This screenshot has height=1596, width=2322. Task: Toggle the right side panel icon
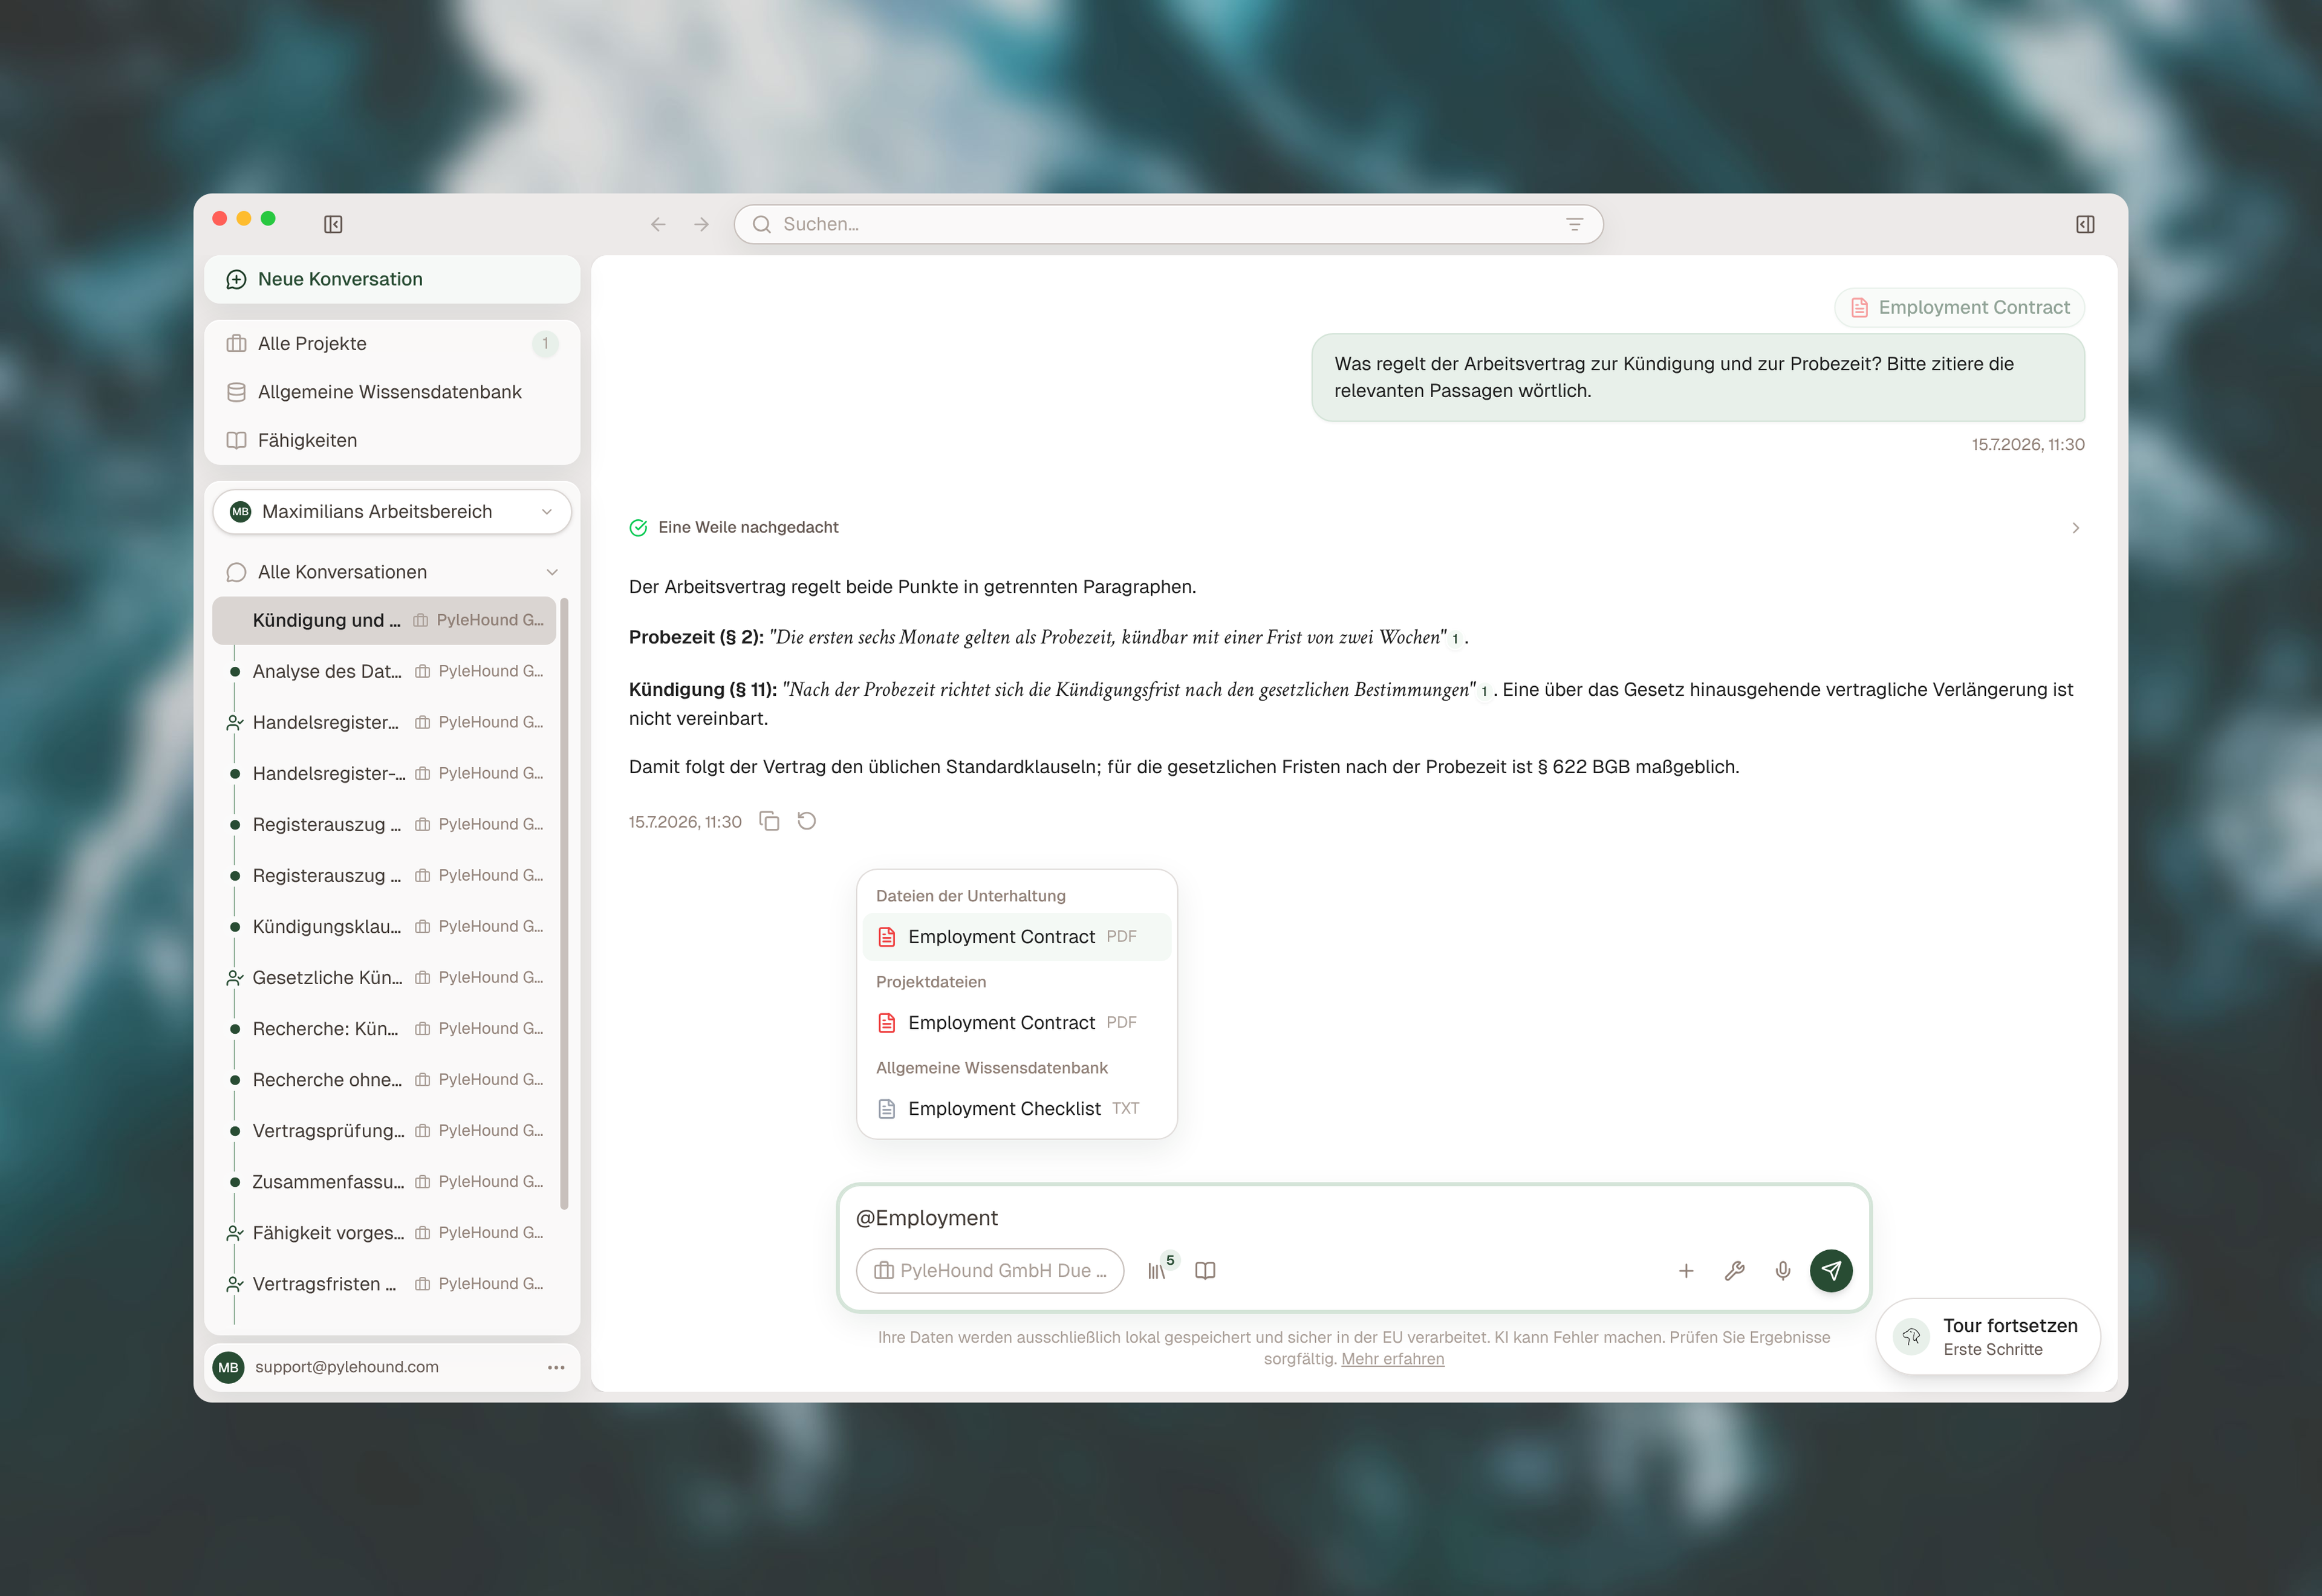click(x=2085, y=224)
